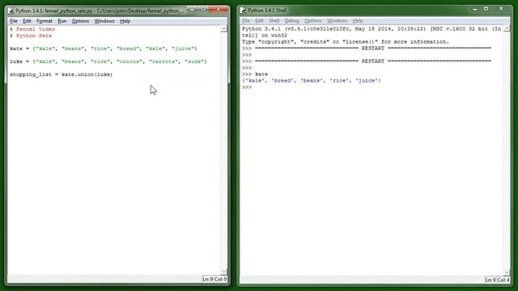Click "onions" string in luke set

point(129,61)
